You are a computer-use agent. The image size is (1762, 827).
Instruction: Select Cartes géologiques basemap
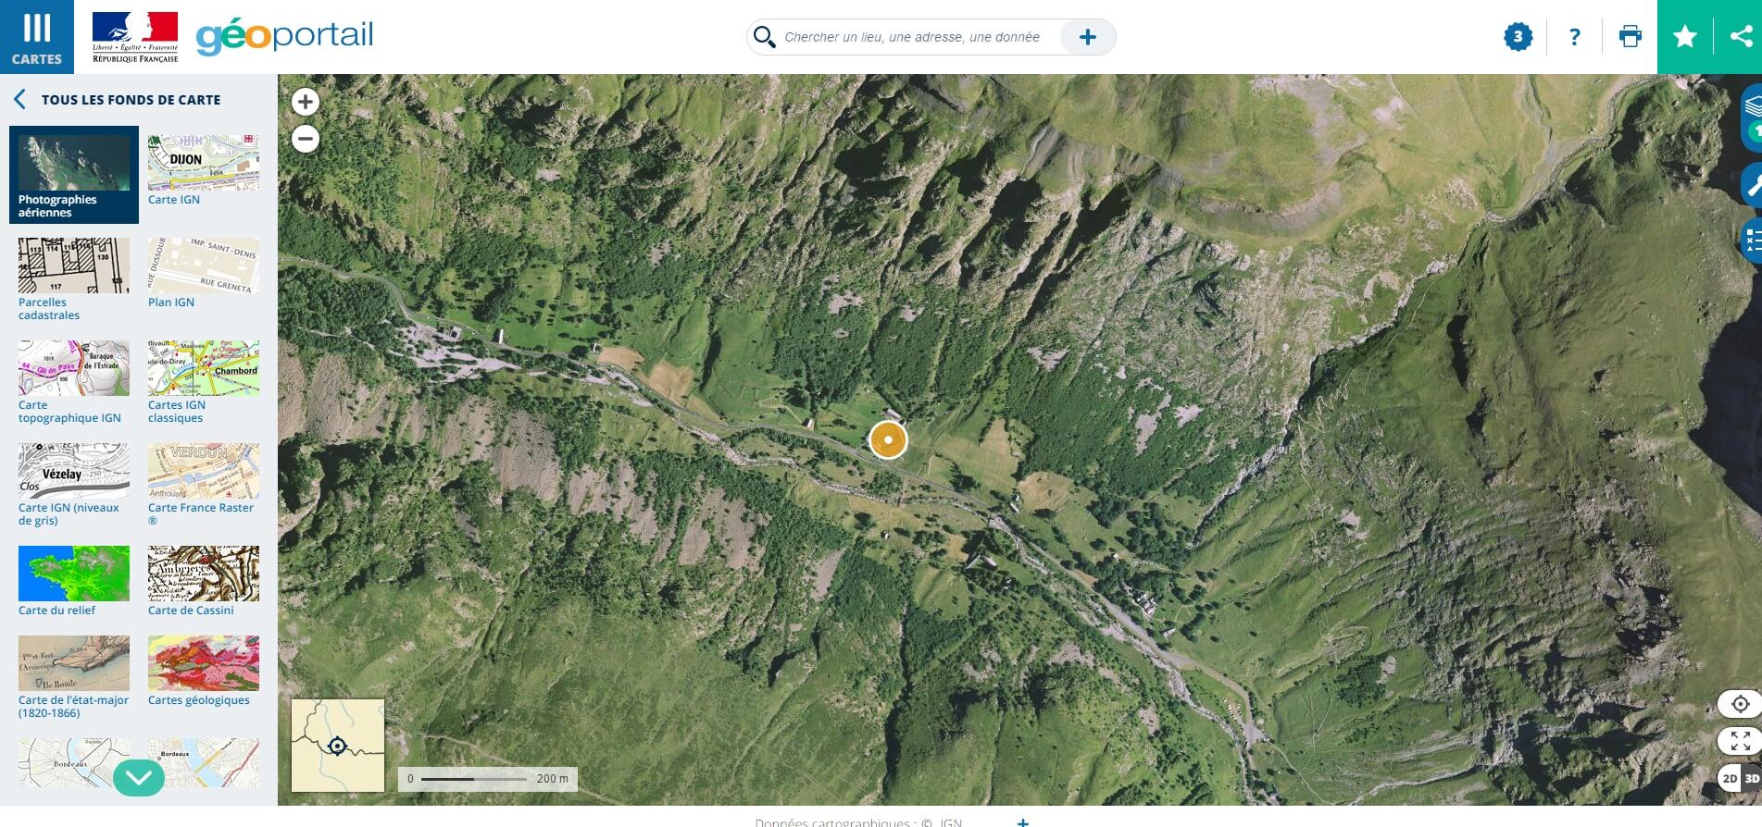[203, 671]
